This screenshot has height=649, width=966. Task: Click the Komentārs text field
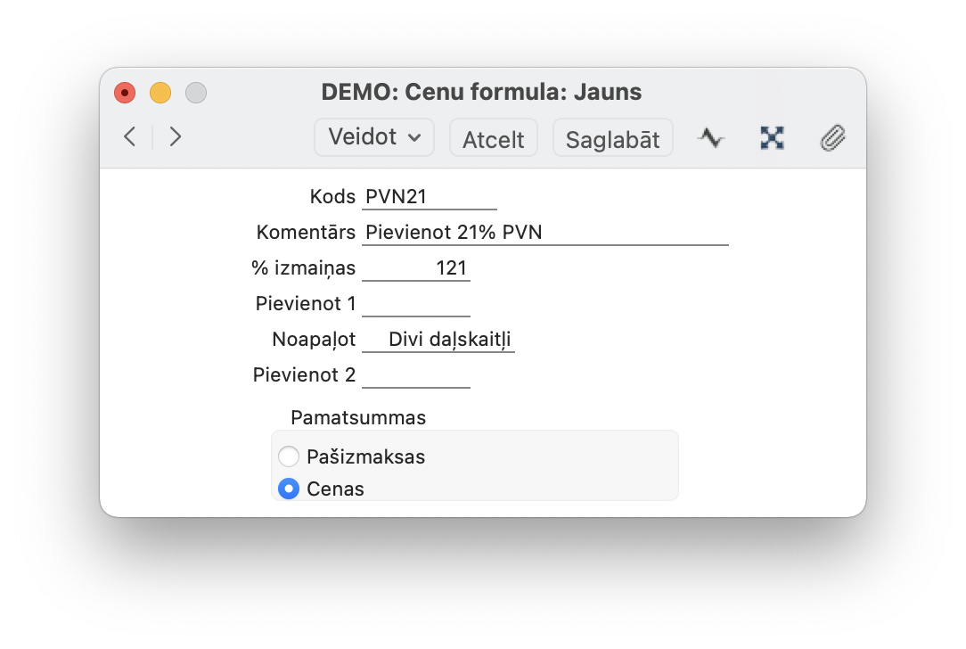[545, 233]
